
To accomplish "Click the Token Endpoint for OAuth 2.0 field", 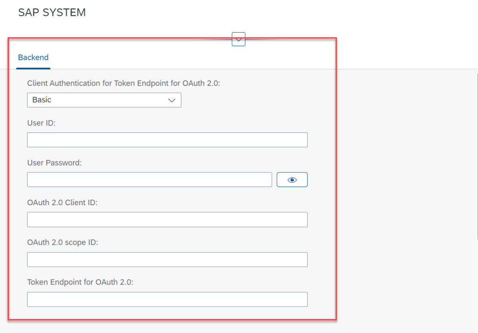I will [167, 299].
